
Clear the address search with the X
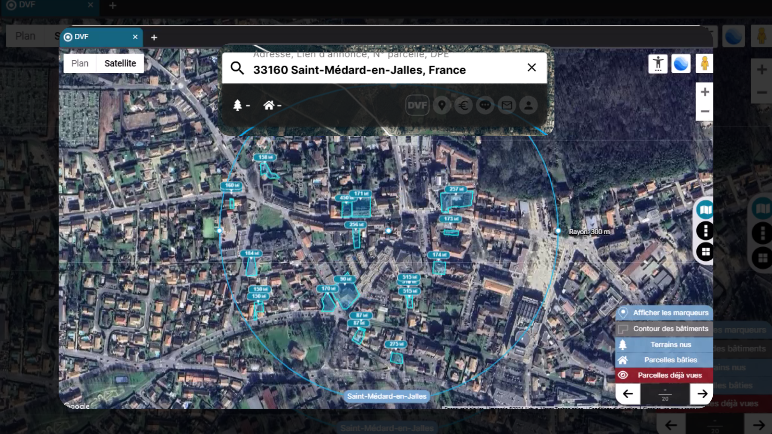[532, 68]
